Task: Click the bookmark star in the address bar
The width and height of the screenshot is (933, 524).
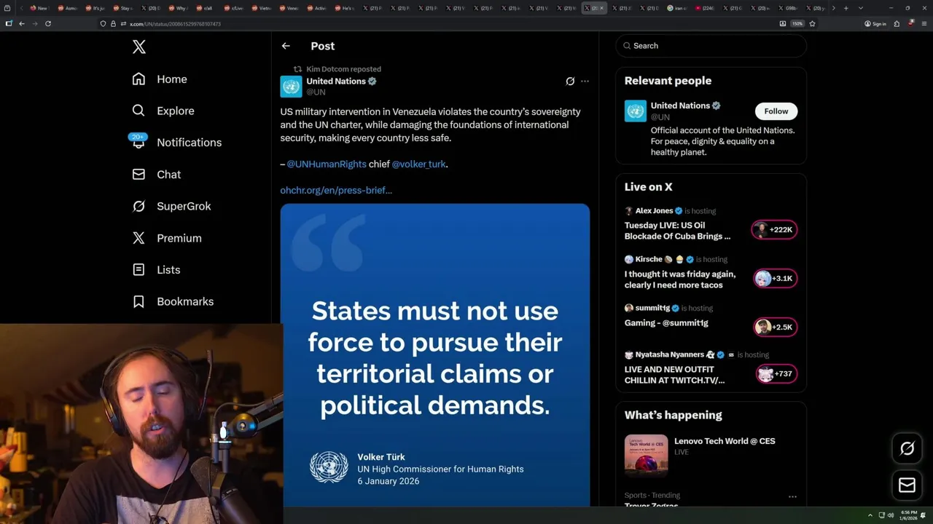Action: point(812,23)
